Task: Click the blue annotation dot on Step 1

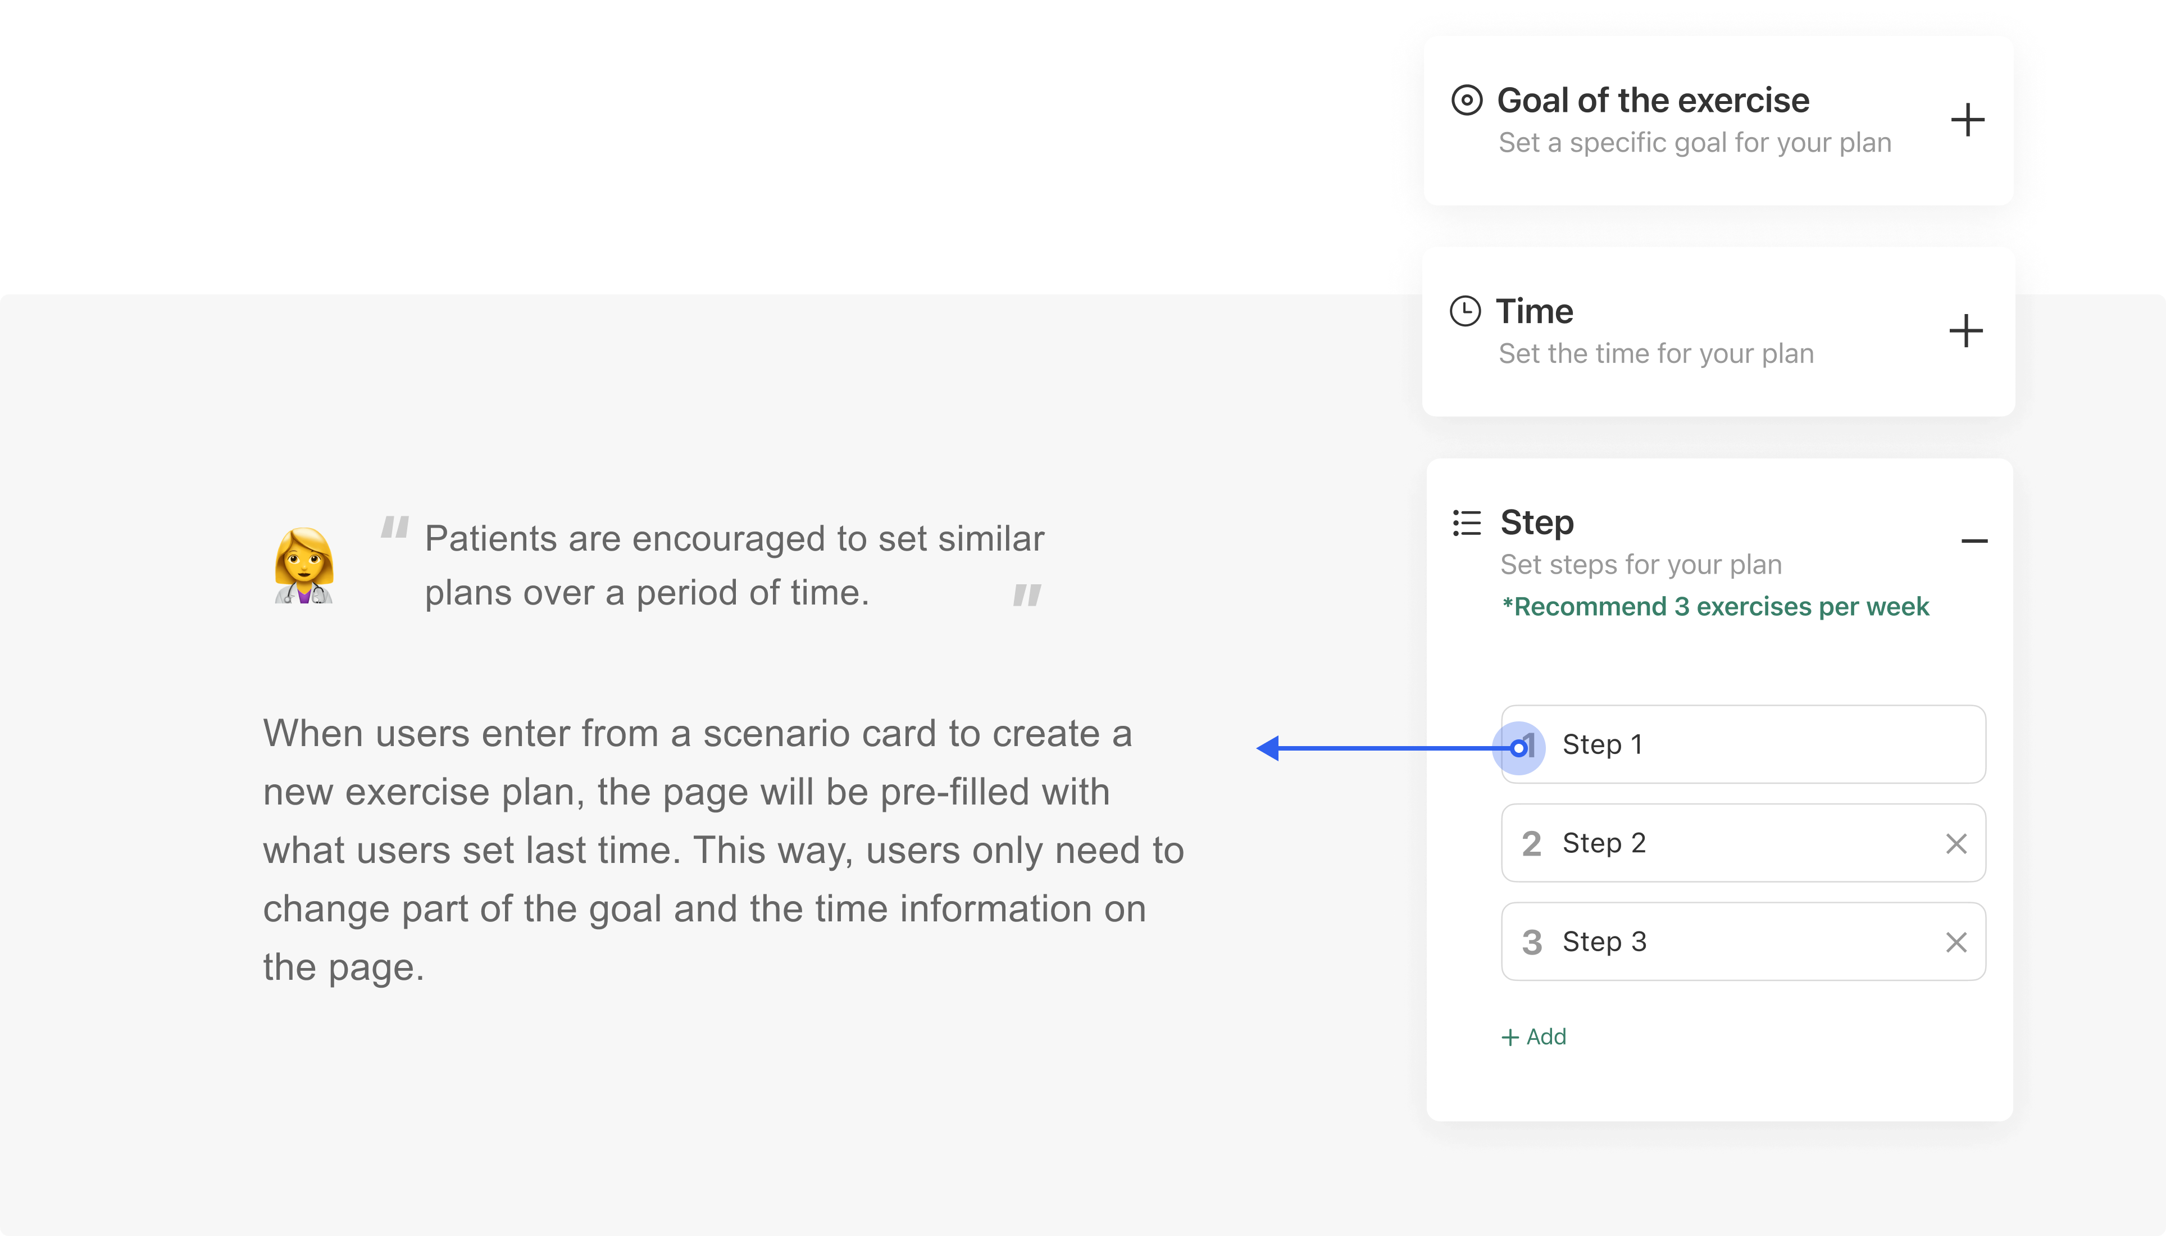Action: pos(1518,748)
